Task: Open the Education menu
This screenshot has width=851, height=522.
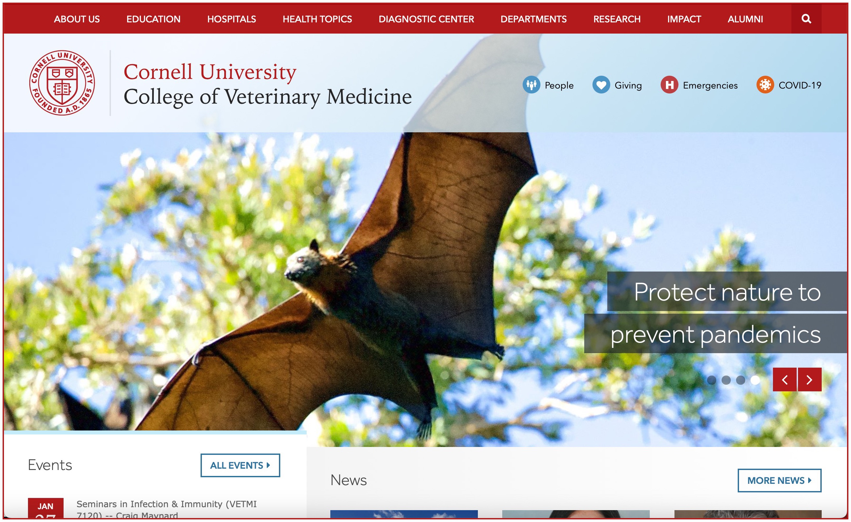Action: [153, 19]
